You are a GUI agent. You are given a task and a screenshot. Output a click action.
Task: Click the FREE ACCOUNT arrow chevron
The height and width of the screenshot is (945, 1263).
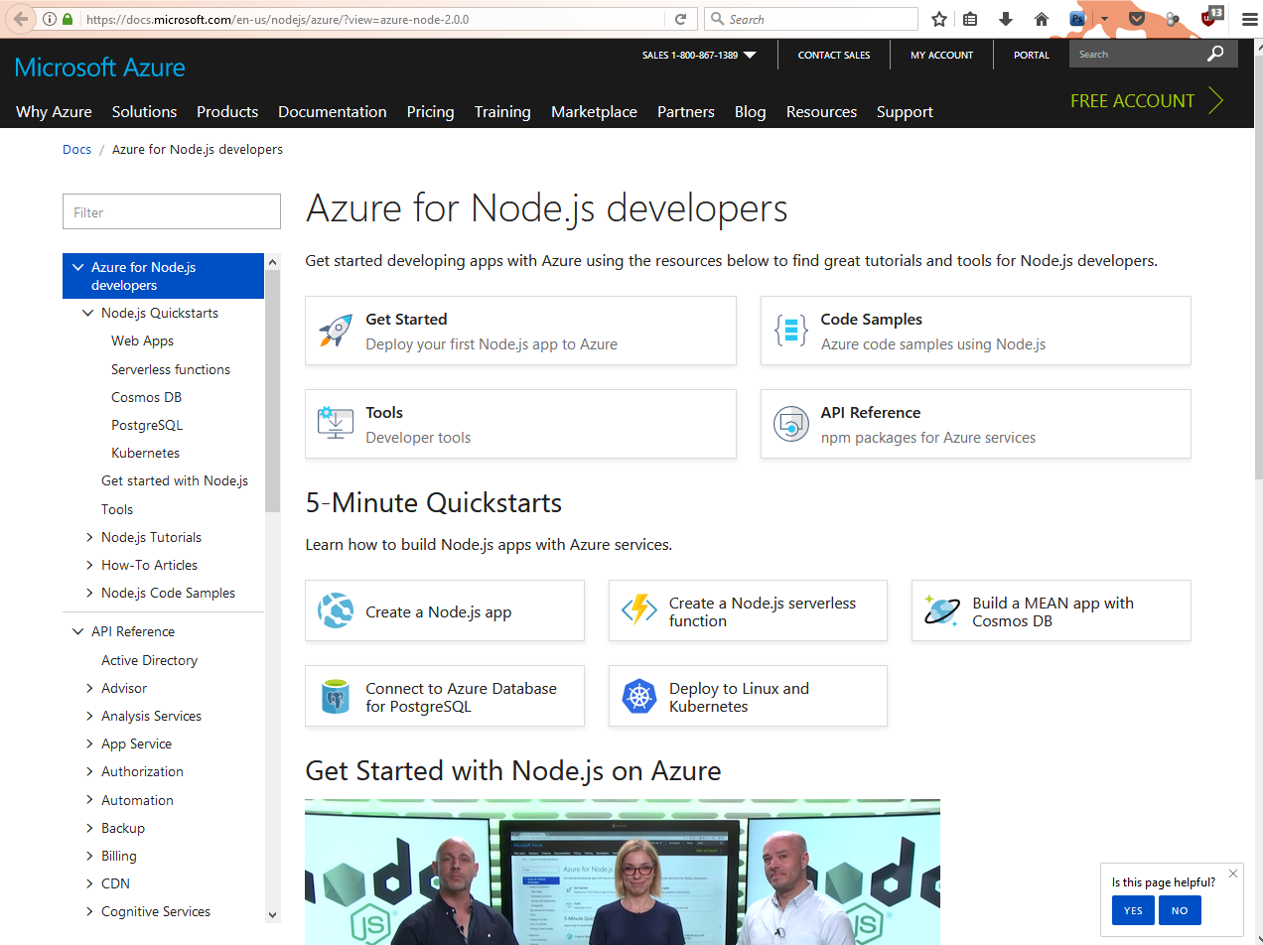(x=1216, y=100)
